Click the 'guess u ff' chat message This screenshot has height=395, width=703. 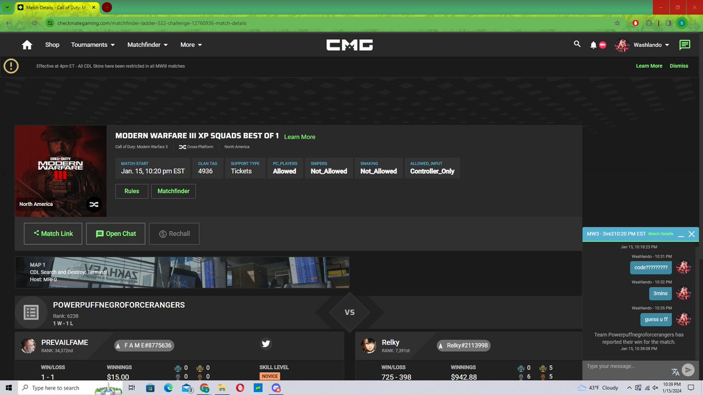pyautogui.click(x=656, y=320)
